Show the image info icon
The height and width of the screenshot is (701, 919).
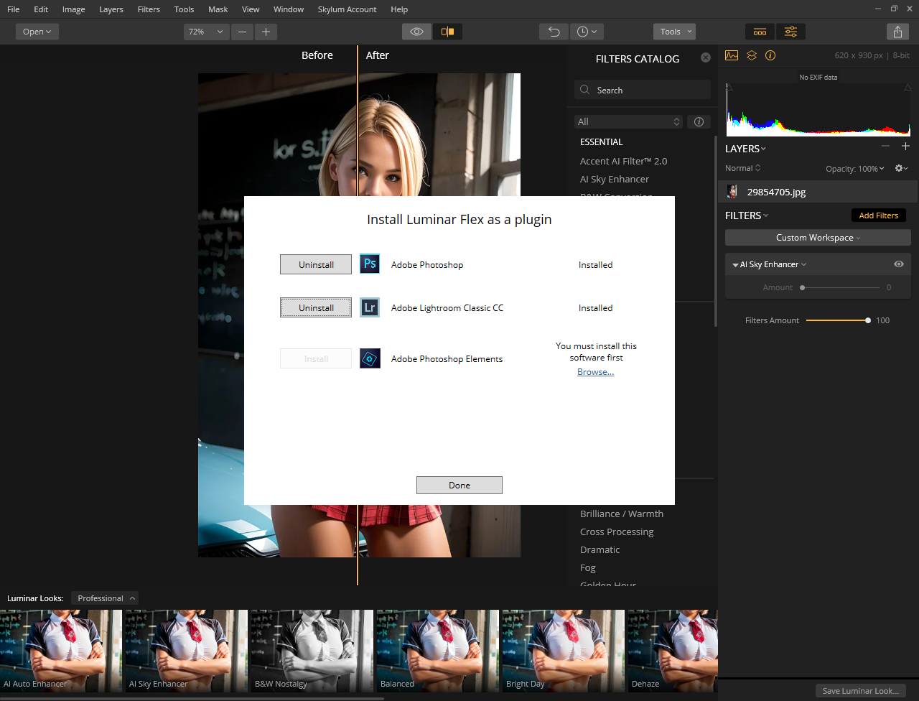770,55
